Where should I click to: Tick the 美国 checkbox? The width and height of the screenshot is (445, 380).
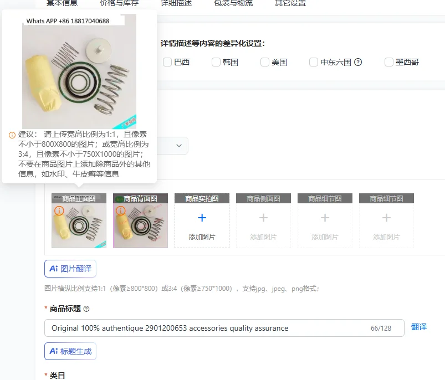click(x=265, y=62)
